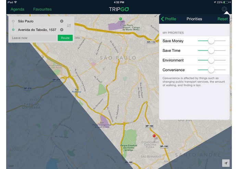Select the red destination pin on the map
The height and width of the screenshot is (169, 238).
pyautogui.click(x=154, y=136)
